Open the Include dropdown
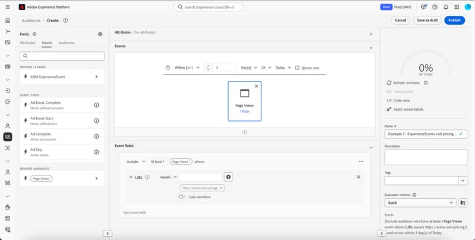475x240 pixels. [x=136, y=161]
